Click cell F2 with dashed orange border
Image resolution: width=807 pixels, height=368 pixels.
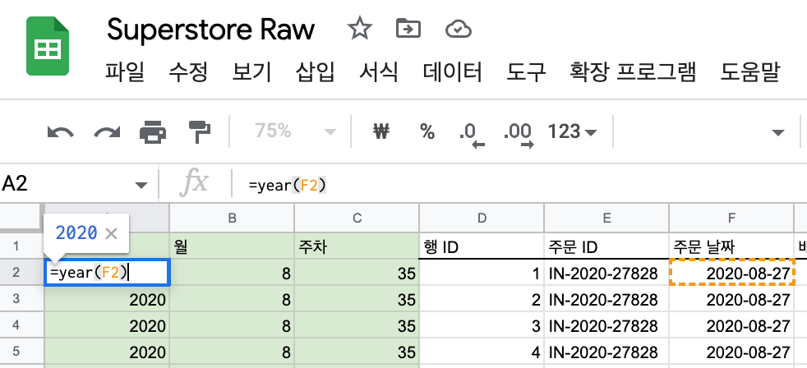coord(731,273)
